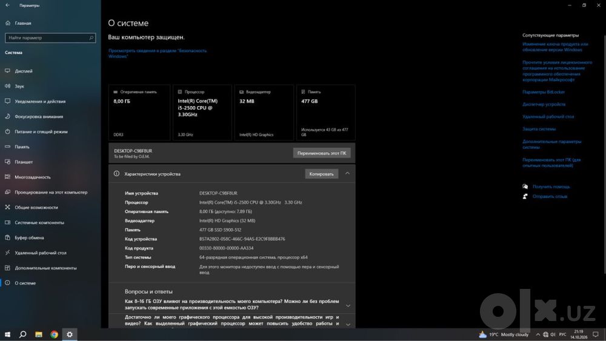Click the Intel(R) HD Graphics (32 MB) value
606x341 pixels.
pos(227,220)
